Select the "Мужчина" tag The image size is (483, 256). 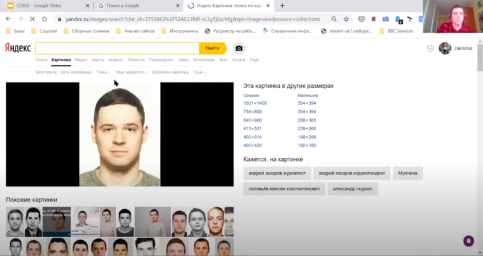(407, 173)
